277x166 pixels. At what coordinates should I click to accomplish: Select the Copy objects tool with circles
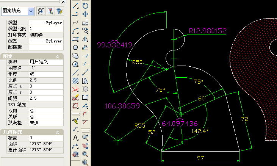click(85, 31)
